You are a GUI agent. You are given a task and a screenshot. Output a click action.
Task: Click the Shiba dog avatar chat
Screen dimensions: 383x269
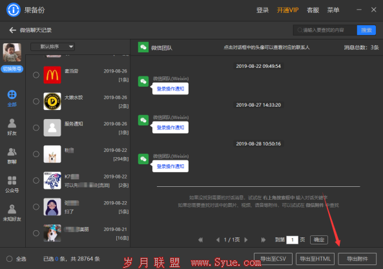[x=52, y=154]
